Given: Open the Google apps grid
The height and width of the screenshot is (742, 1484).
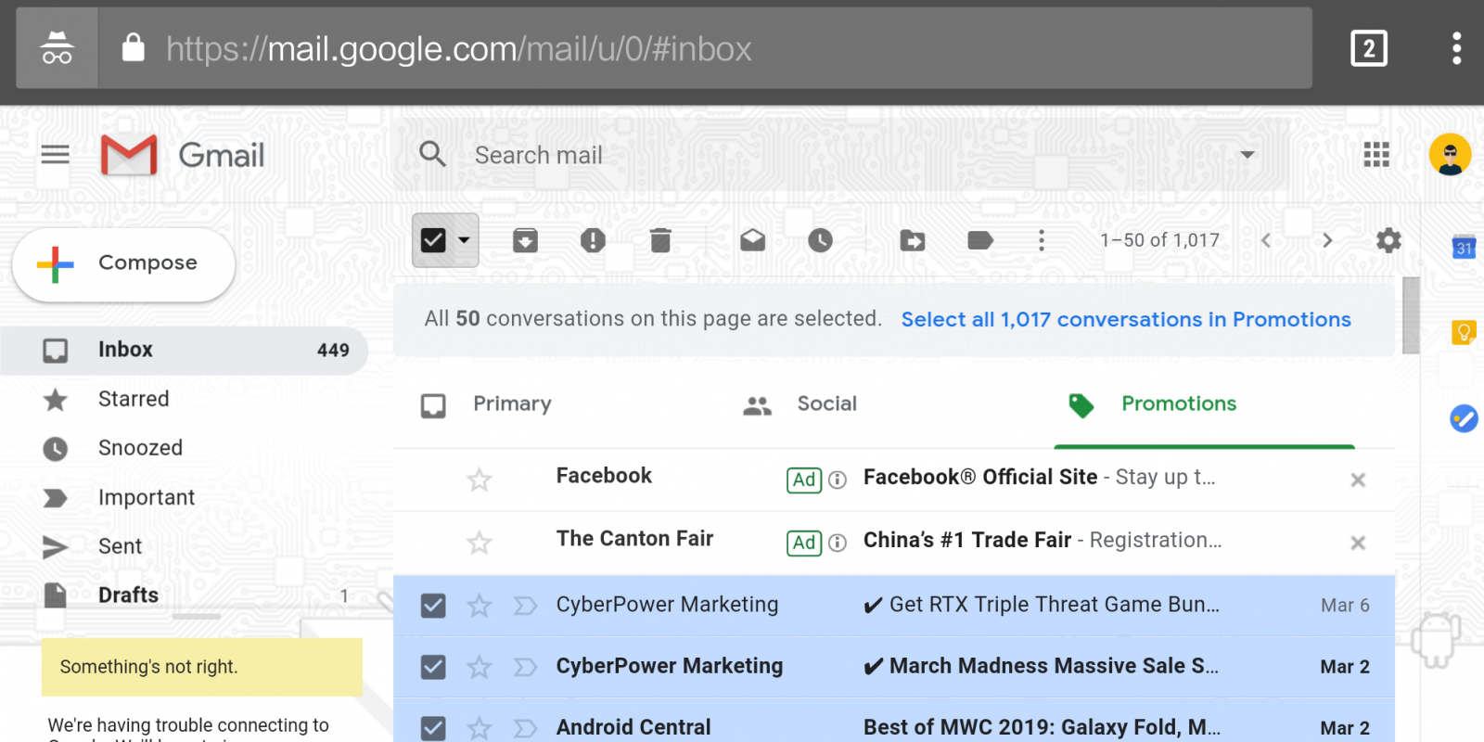Looking at the screenshot, I should (1376, 155).
